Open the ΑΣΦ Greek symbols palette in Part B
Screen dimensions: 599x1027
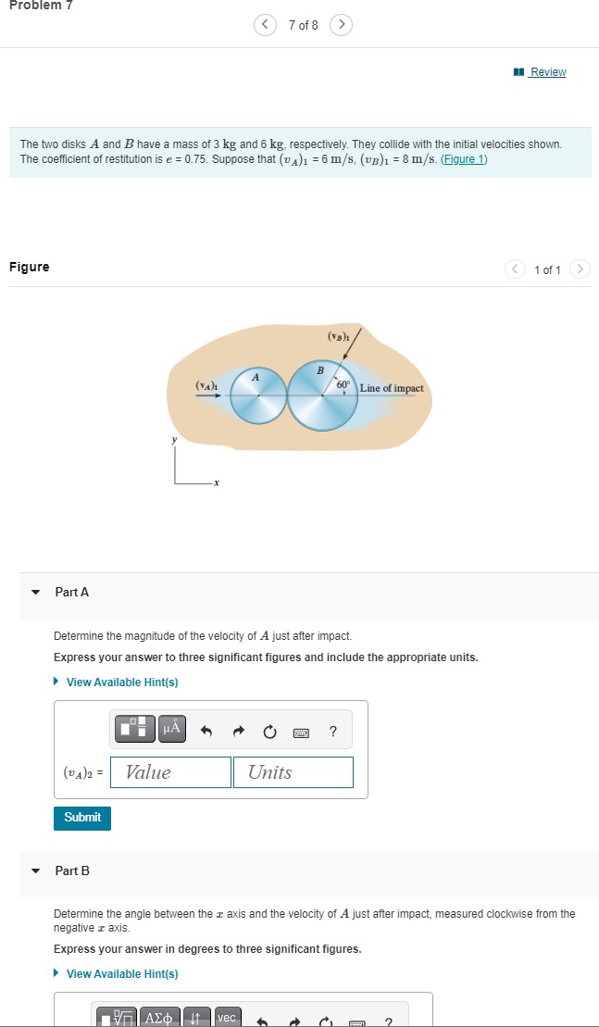pos(157,1018)
